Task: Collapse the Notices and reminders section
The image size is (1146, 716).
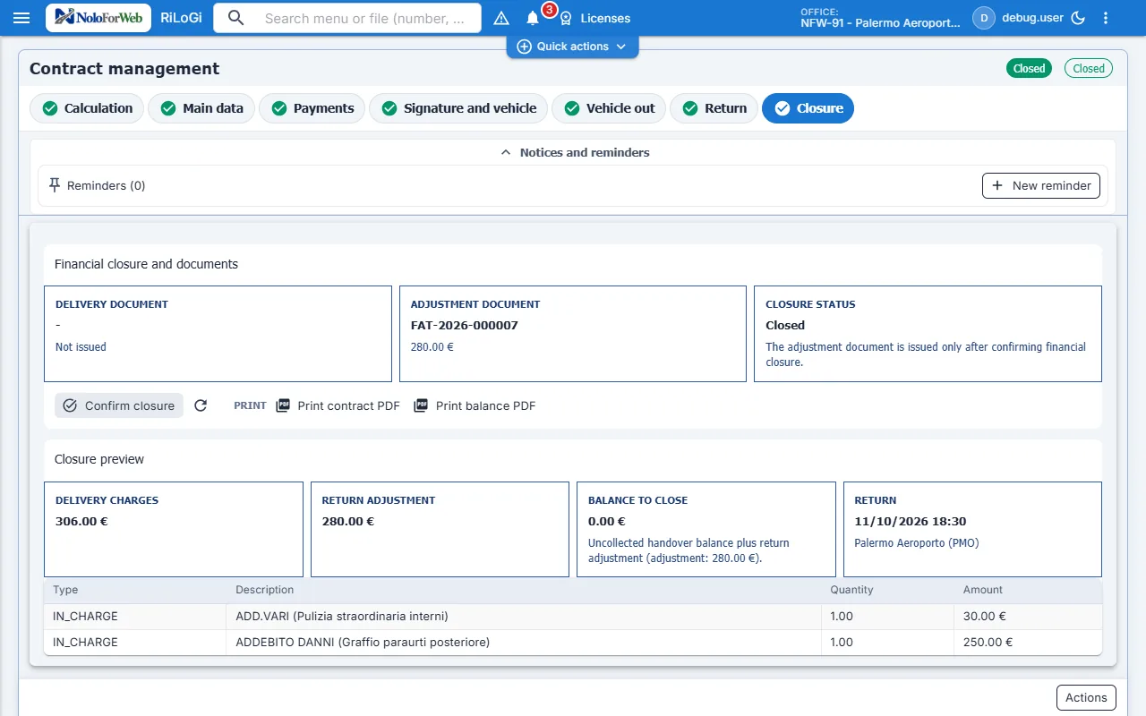Action: (574, 152)
